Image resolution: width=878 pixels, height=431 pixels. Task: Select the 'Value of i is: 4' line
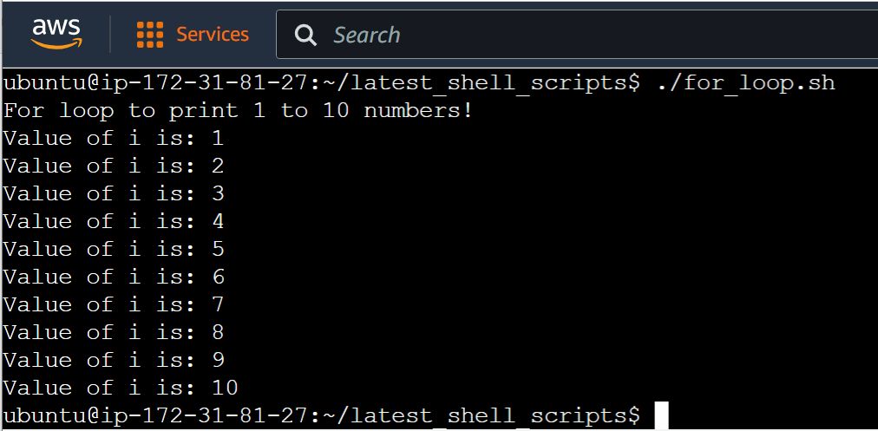pyautogui.click(x=114, y=222)
